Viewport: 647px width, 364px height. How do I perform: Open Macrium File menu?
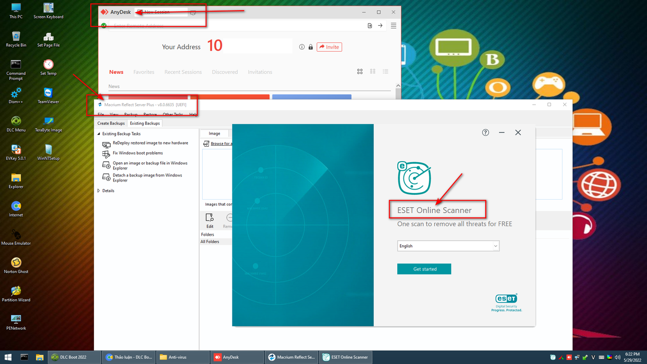tap(101, 115)
